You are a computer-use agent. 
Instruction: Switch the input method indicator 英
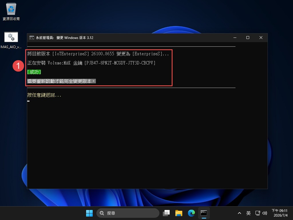click(248, 213)
